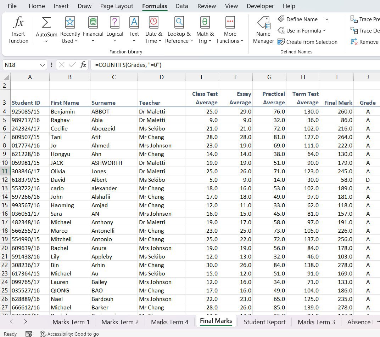The width and height of the screenshot is (380, 337).
Task: Click David Albert's grade D cell
Action: 367,180
